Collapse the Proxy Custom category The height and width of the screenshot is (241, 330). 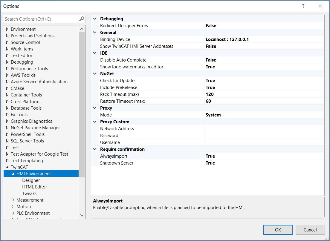[95, 122]
